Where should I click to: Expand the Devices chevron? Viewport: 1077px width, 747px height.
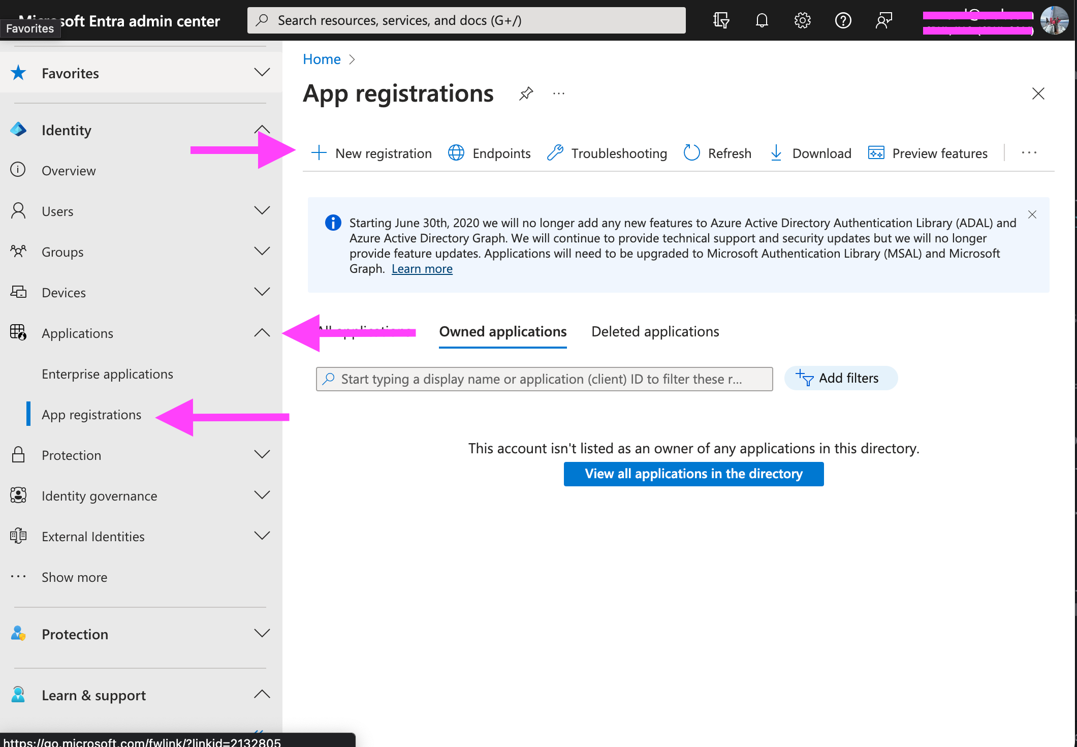click(x=262, y=292)
